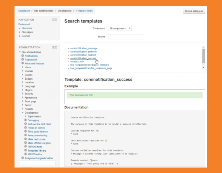Collapse the Development tree node
This screenshot has width=222, height=173.
23,113
